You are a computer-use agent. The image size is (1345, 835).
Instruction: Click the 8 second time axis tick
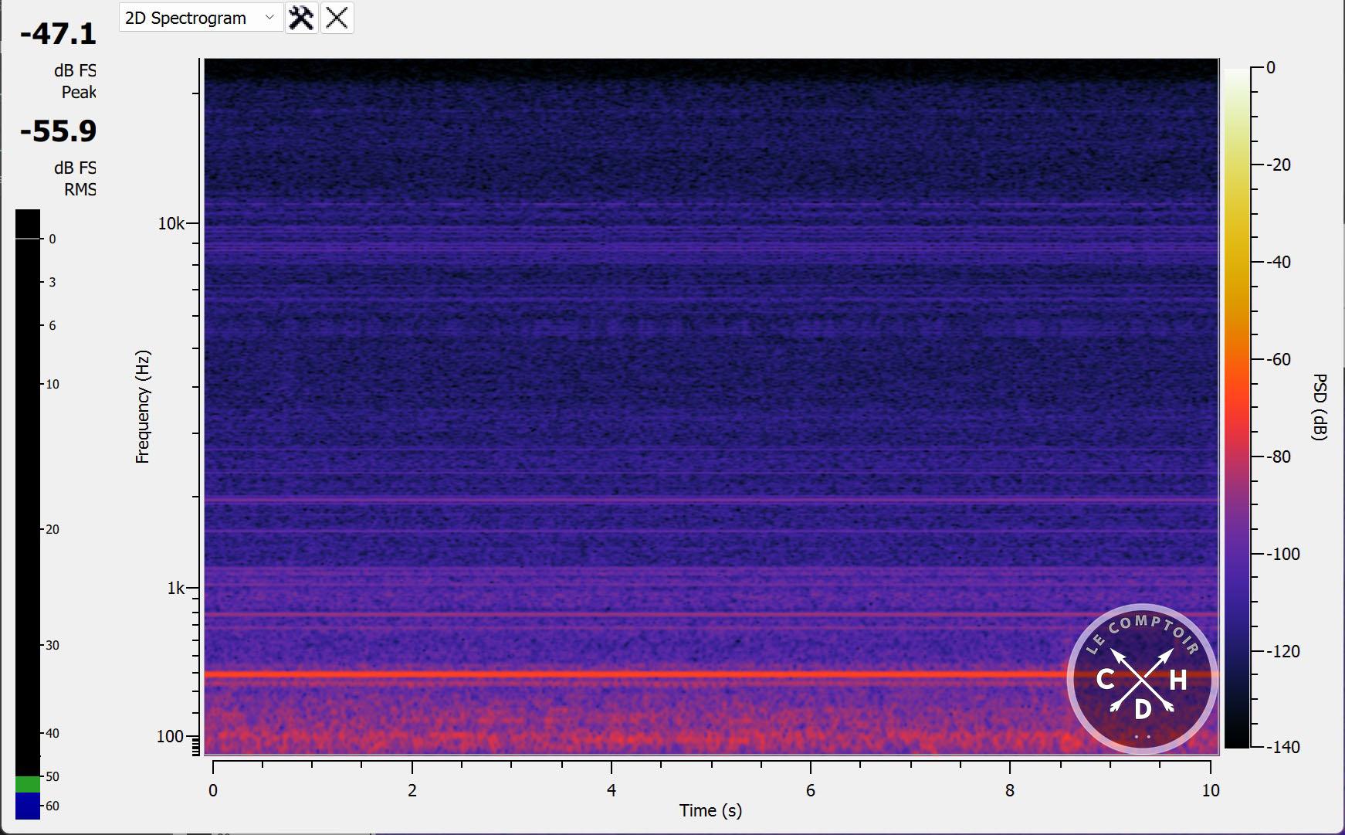pos(1010,790)
